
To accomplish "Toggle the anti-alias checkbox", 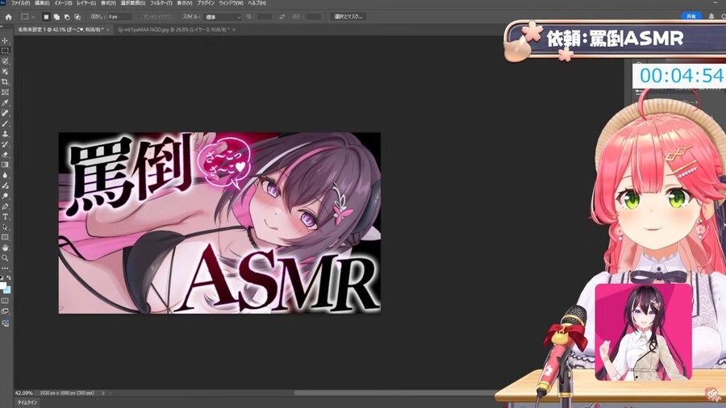I will (x=140, y=17).
